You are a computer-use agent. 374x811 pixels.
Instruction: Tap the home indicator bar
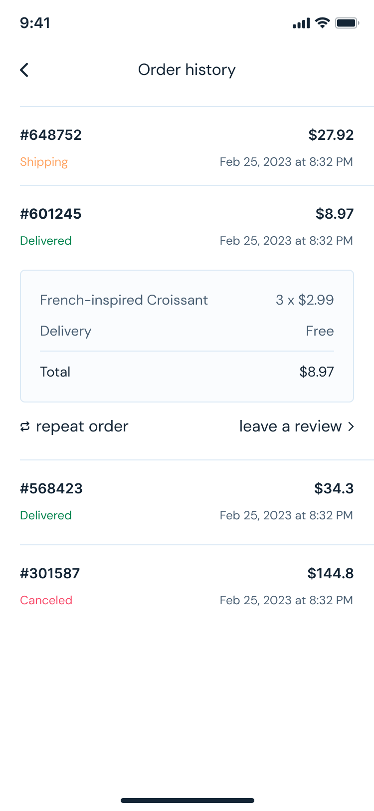pos(187,801)
